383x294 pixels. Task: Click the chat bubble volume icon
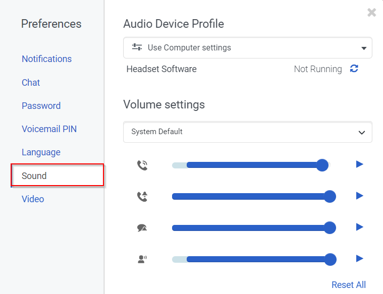tap(142, 228)
